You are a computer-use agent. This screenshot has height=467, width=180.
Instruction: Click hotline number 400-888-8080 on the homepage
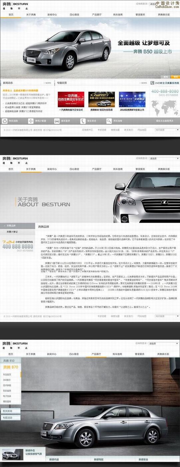(165, 91)
